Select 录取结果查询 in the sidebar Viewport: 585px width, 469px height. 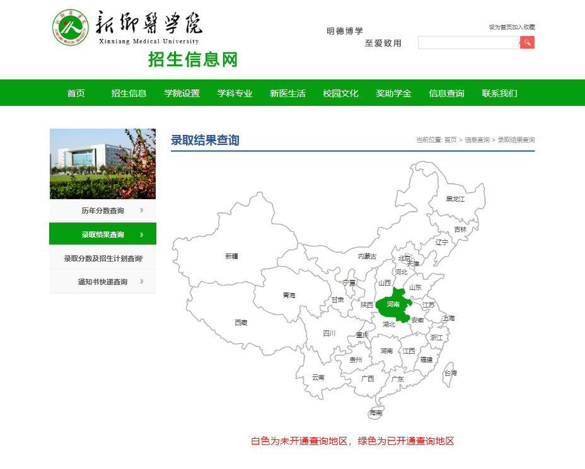103,234
